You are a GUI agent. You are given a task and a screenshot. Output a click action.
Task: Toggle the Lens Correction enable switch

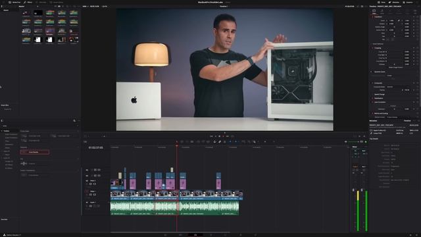[x=373, y=102]
